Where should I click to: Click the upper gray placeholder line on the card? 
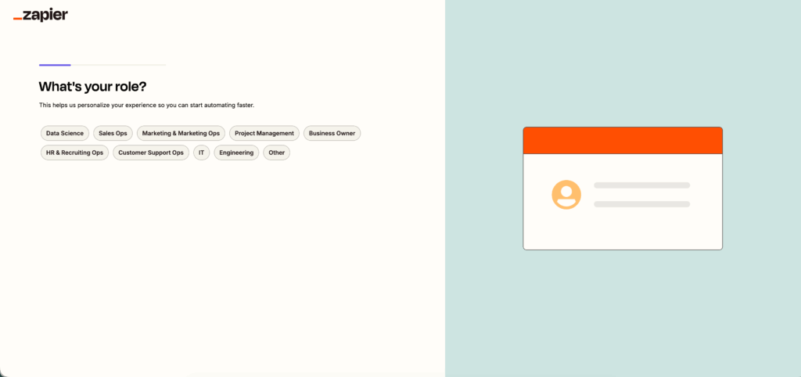tap(641, 185)
